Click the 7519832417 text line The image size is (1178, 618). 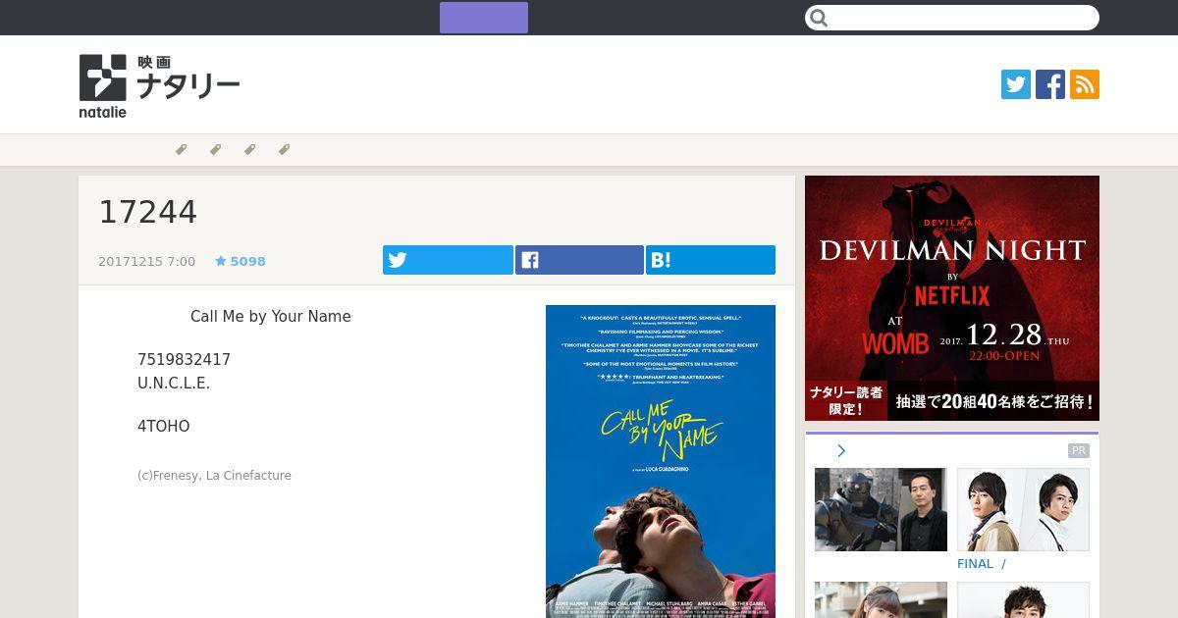coord(185,360)
